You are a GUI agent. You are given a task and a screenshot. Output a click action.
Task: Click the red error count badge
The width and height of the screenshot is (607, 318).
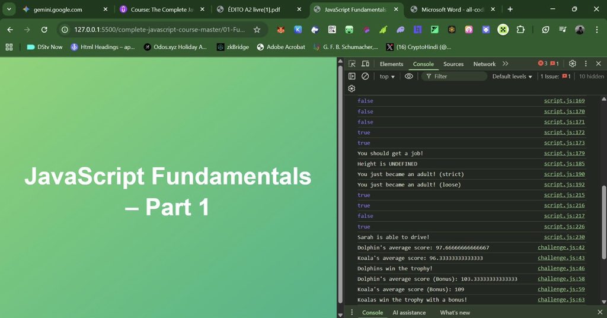tap(543, 63)
